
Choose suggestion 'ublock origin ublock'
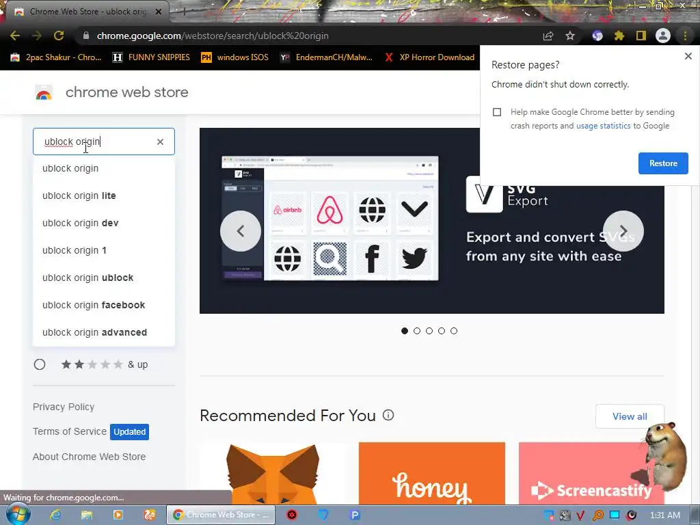(x=104, y=278)
